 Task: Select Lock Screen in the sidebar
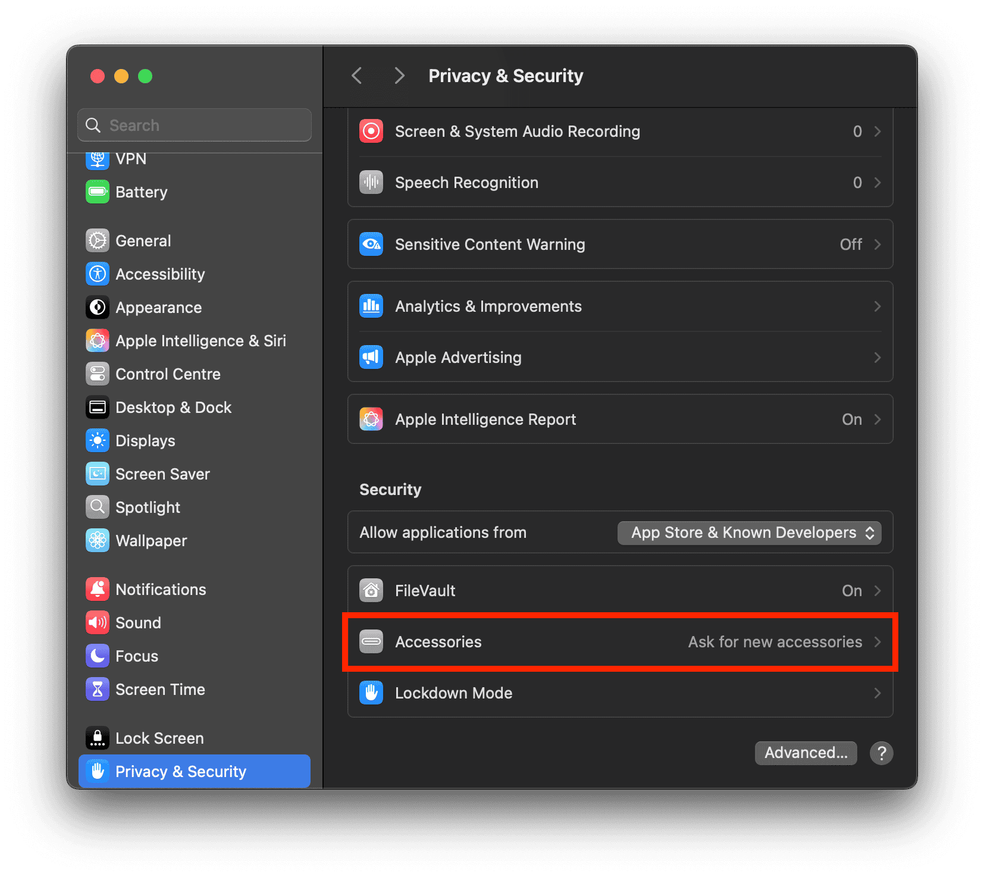159,738
